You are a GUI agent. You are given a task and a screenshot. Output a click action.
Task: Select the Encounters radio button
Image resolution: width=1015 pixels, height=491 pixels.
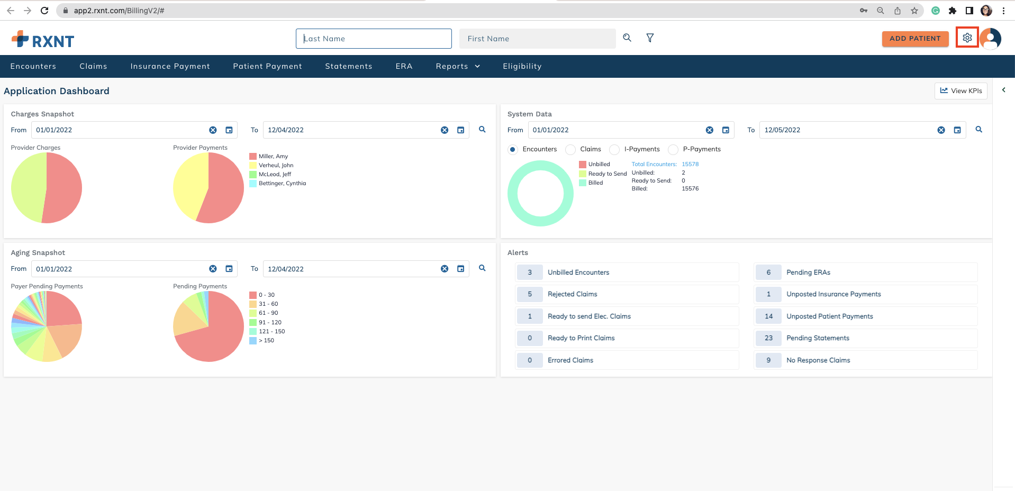point(513,149)
